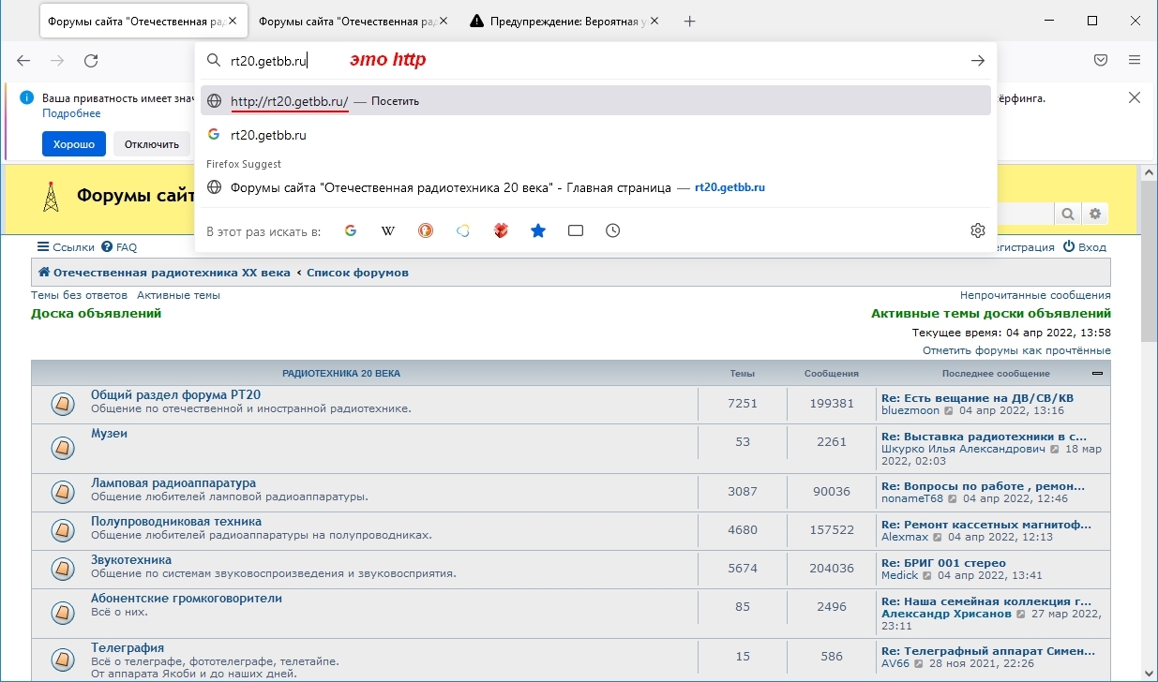Open the Firefox application menu
The width and height of the screenshot is (1158, 682).
[x=1135, y=60]
